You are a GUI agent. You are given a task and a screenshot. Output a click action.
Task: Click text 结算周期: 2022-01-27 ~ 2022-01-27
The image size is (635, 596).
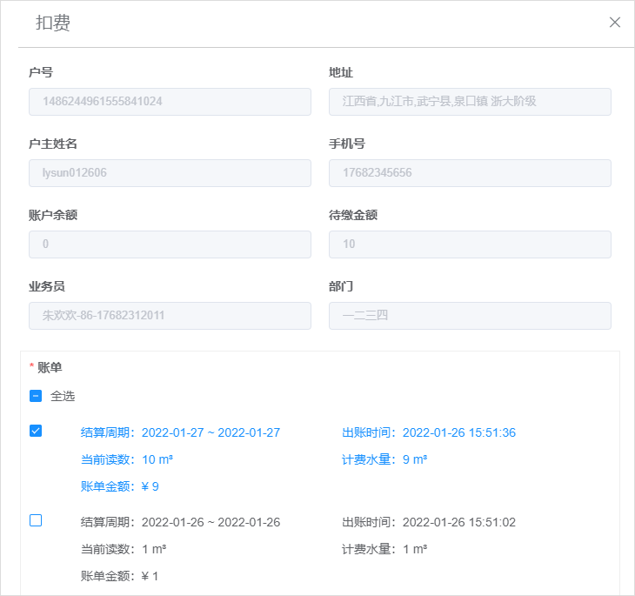180,432
